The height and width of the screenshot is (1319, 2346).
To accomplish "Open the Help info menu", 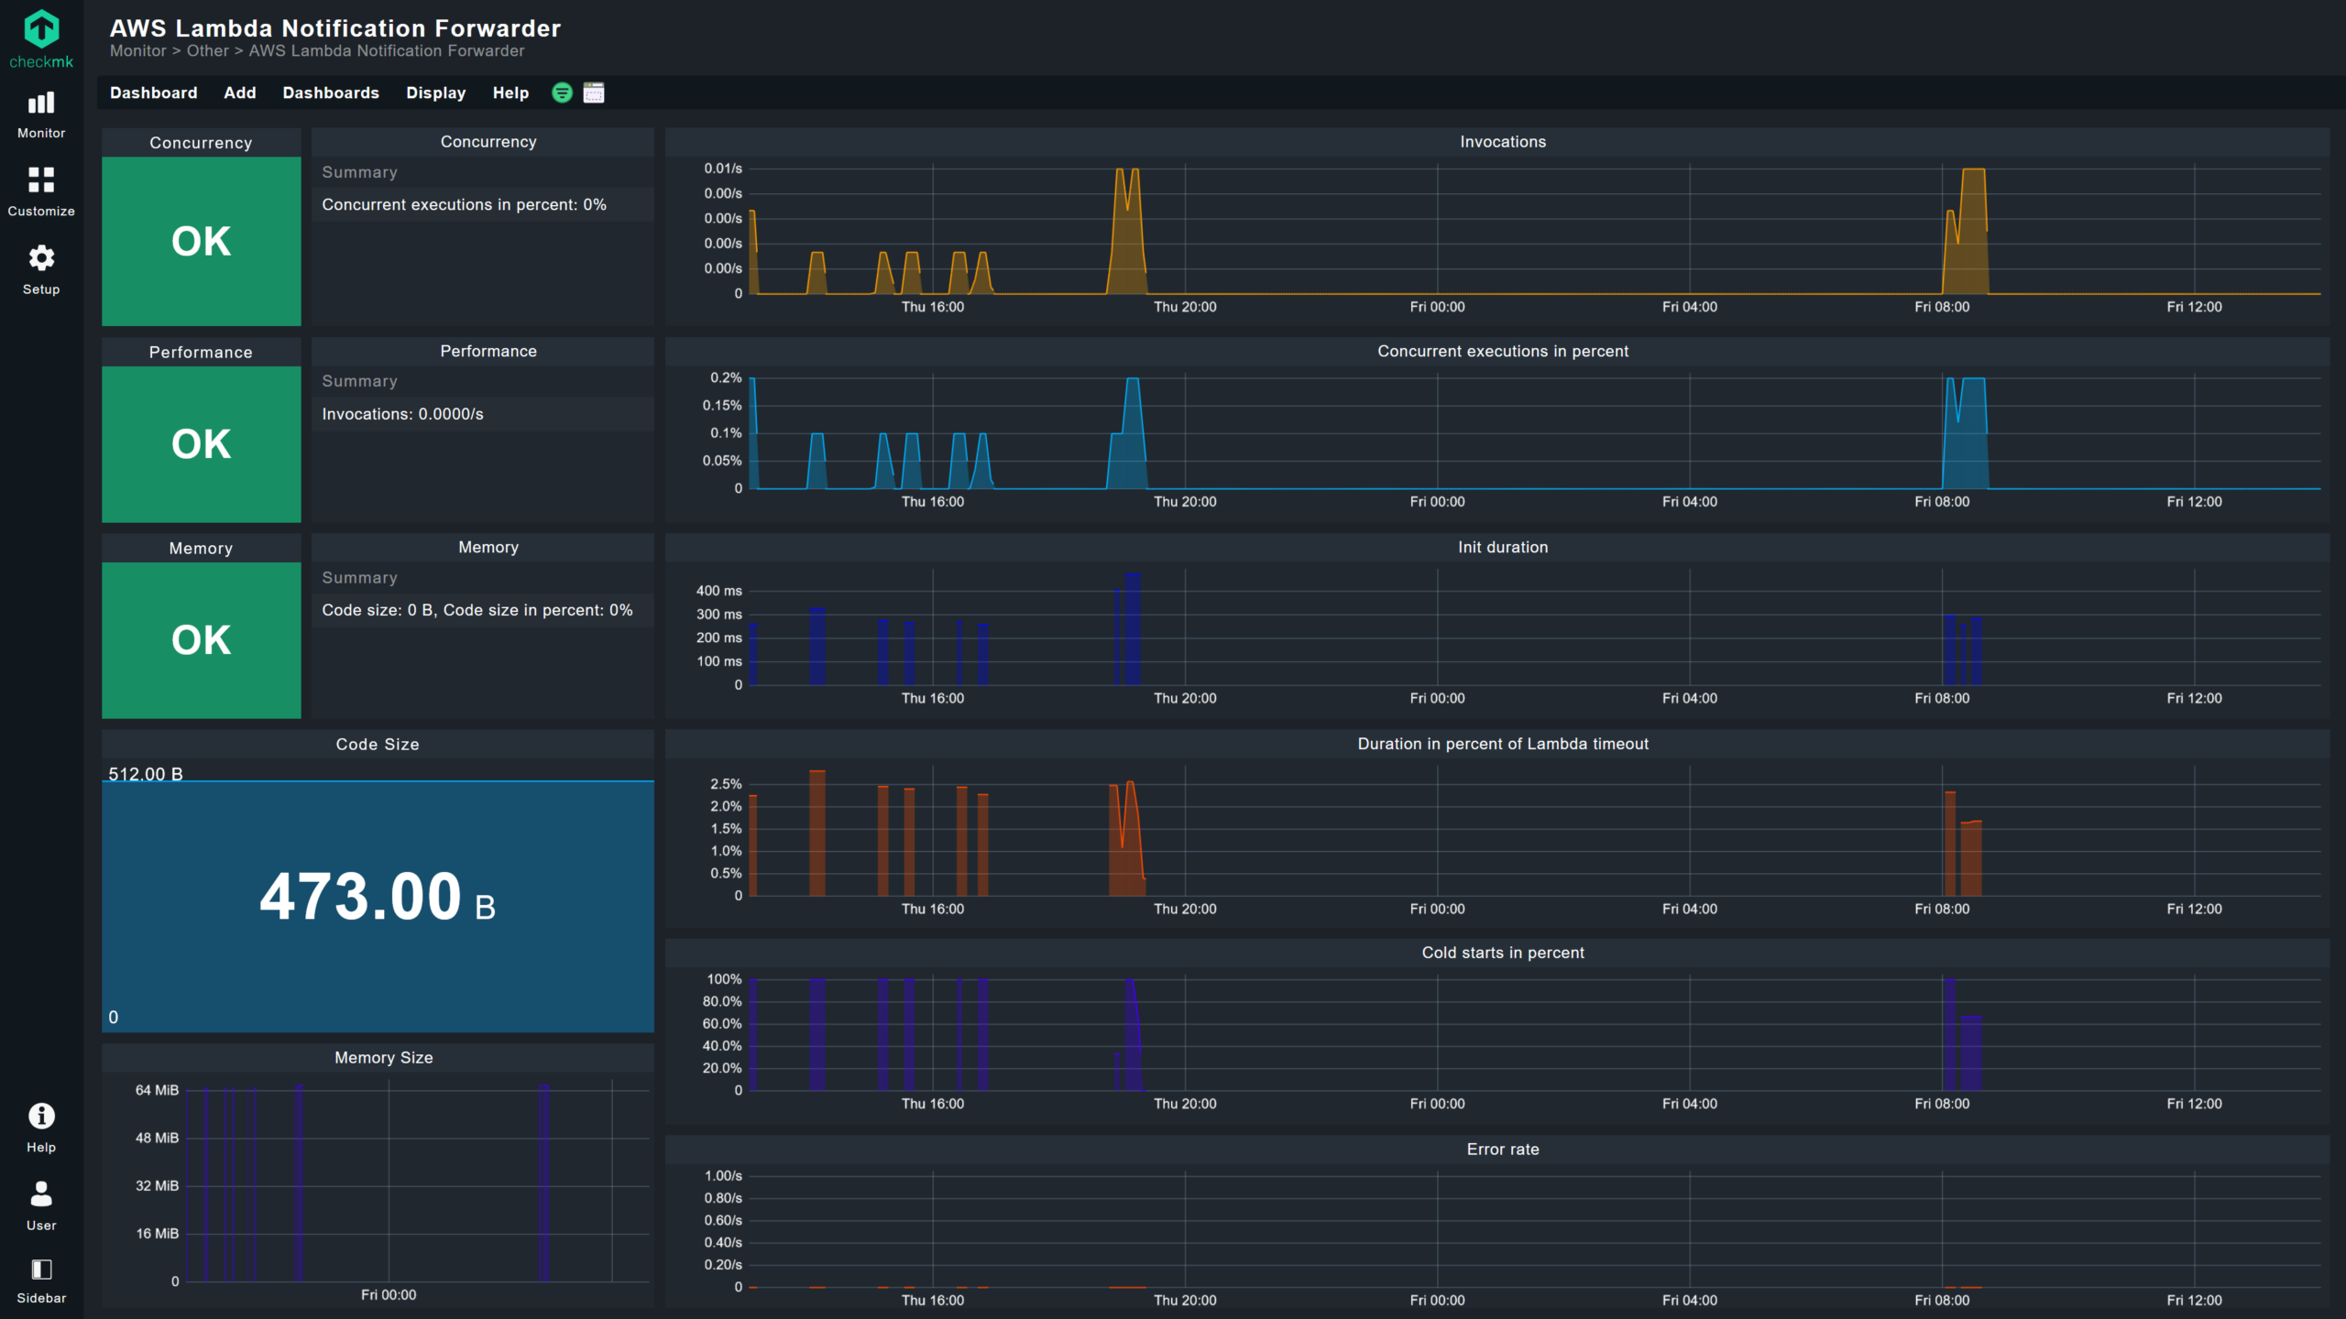I will coord(41,1128).
